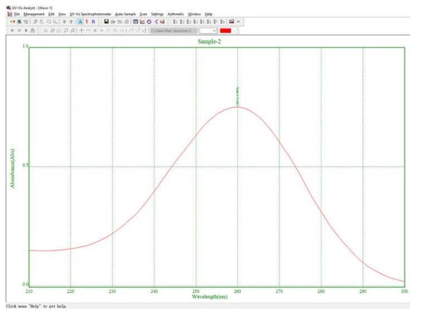Open the Edit menu
This screenshot has width=434, height=314.
pyautogui.click(x=51, y=14)
